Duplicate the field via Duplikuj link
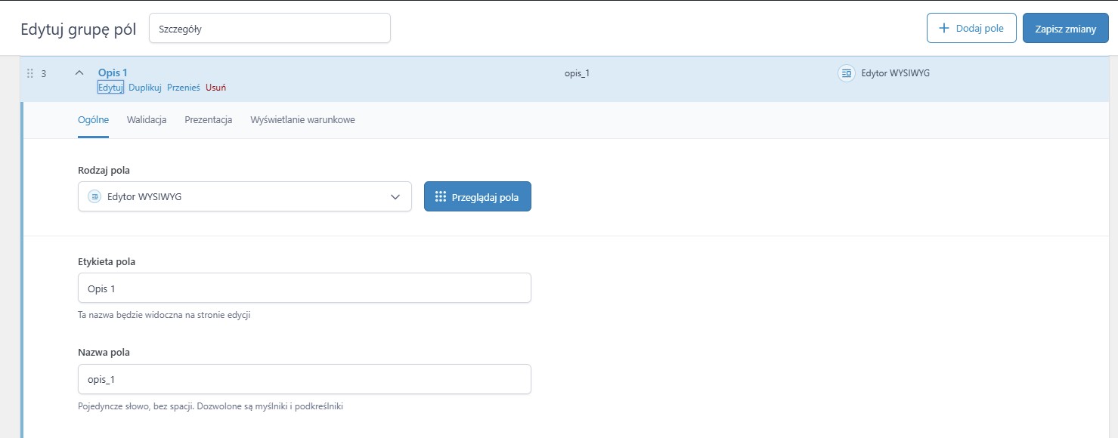Viewport: 1118px width, 438px height. (145, 88)
